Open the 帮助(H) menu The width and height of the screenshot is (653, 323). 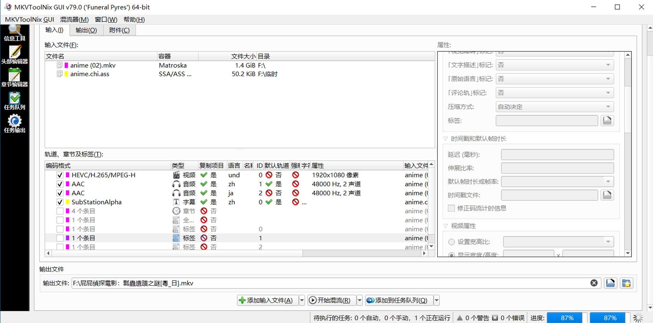coord(134,19)
